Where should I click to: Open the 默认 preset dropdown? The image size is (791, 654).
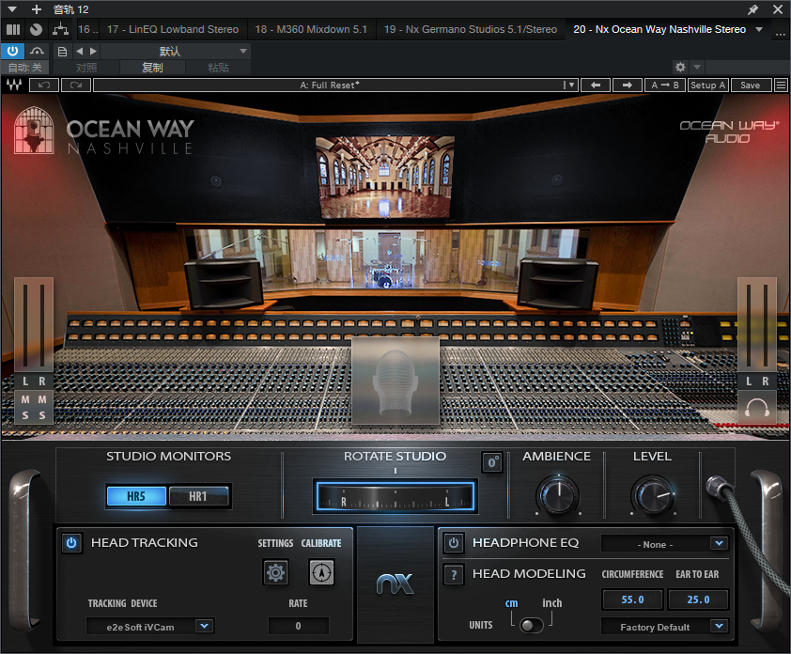(175, 51)
